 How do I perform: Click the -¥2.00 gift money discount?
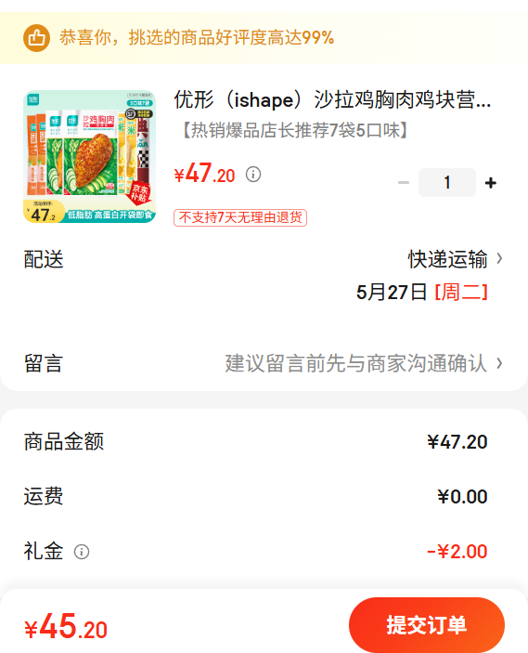point(457,552)
